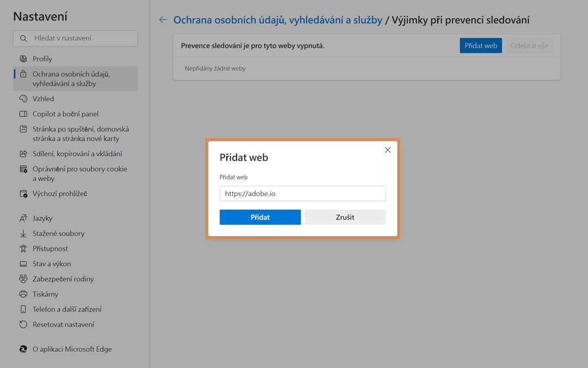Open Vzhled settings via its icon
Viewport: 588px width, 368px height.
click(x=22, y=99)
